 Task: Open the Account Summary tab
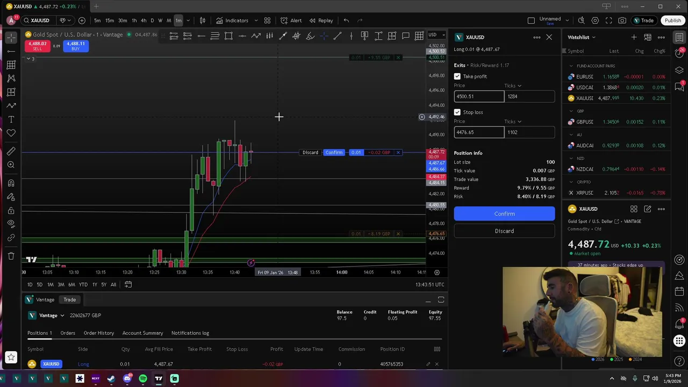point(142,333)
